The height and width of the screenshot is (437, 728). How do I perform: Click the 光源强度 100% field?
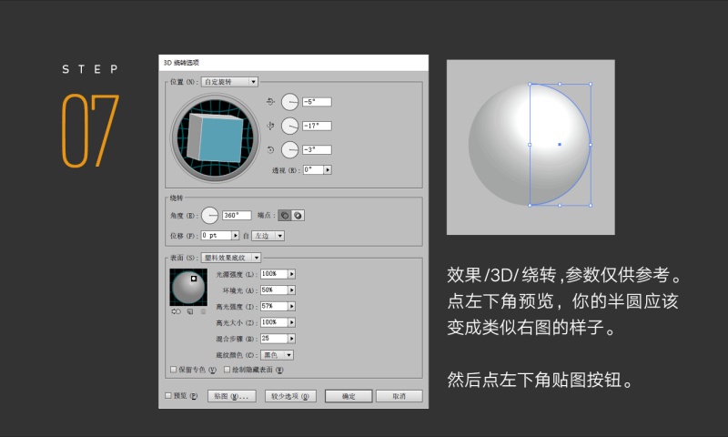[x=274, y=274]
